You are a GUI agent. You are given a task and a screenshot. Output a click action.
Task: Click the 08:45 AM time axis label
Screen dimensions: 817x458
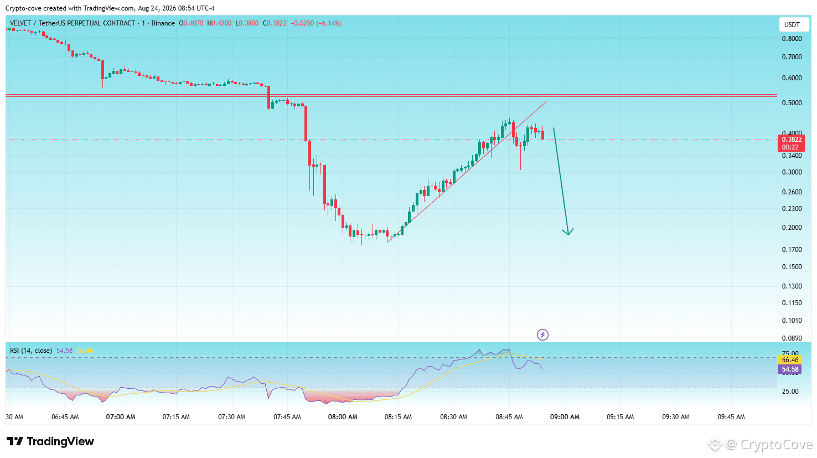(509, 417)
